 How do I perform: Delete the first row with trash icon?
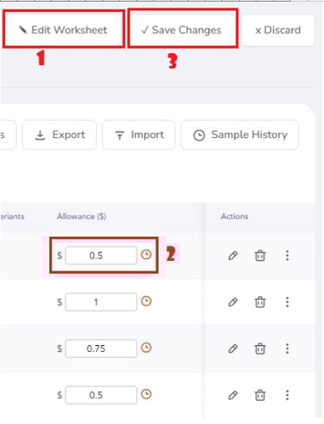[260, 256]
